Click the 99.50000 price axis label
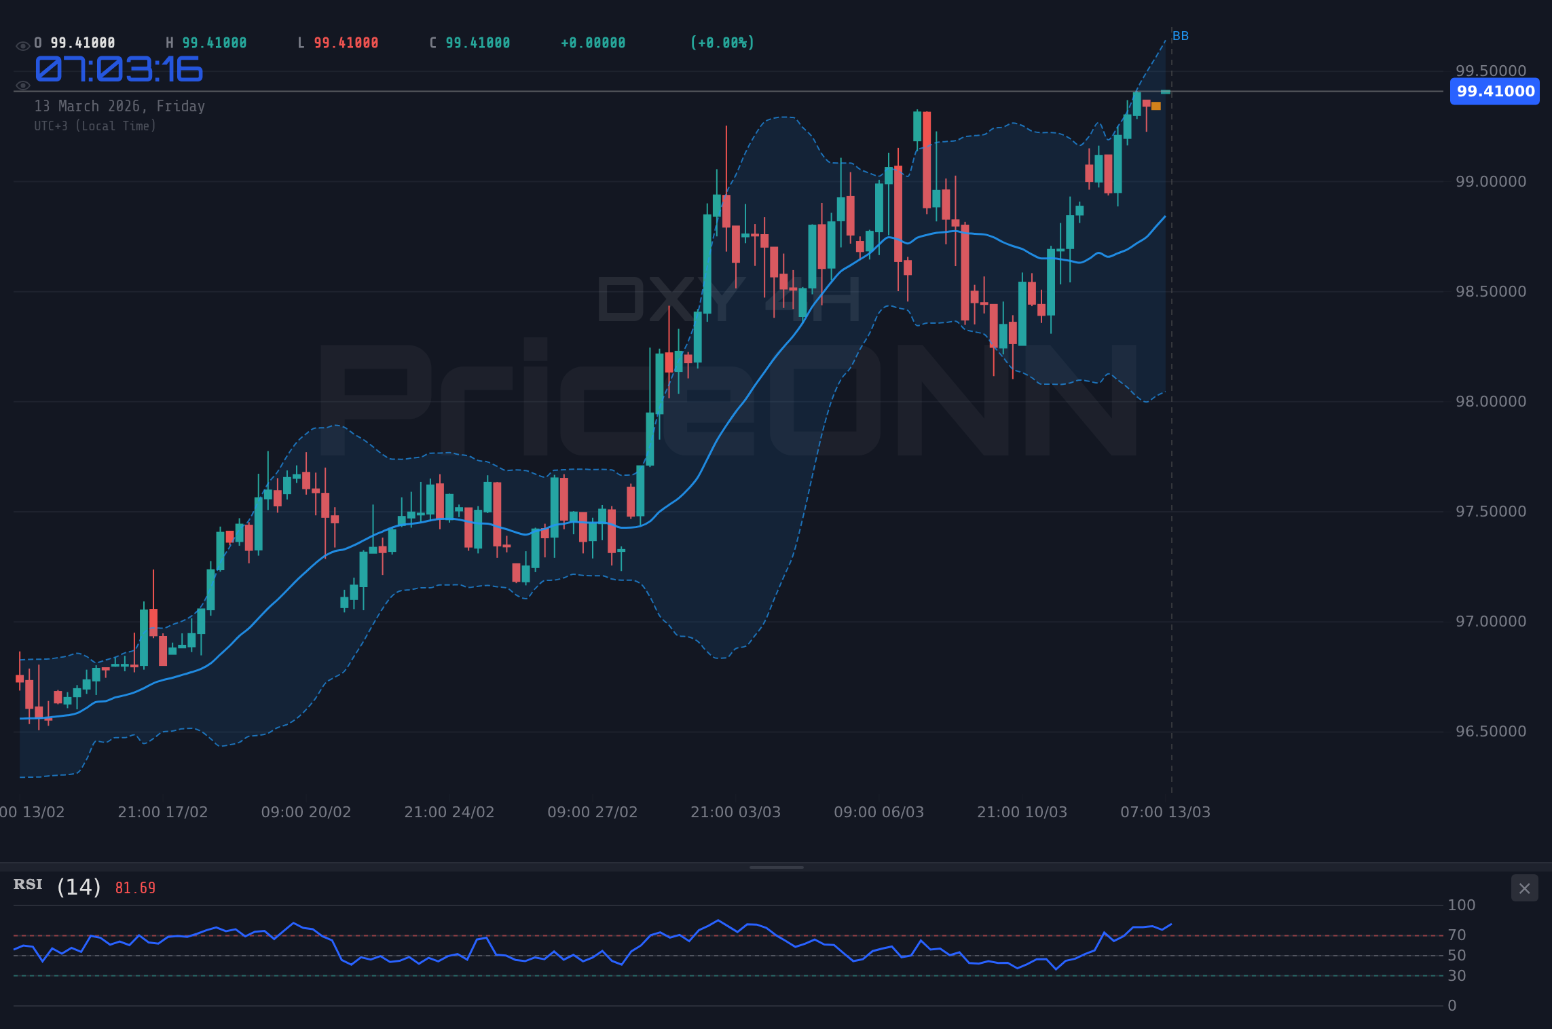Viewport: 1552px width, 1029px height. coord(1490,71)
